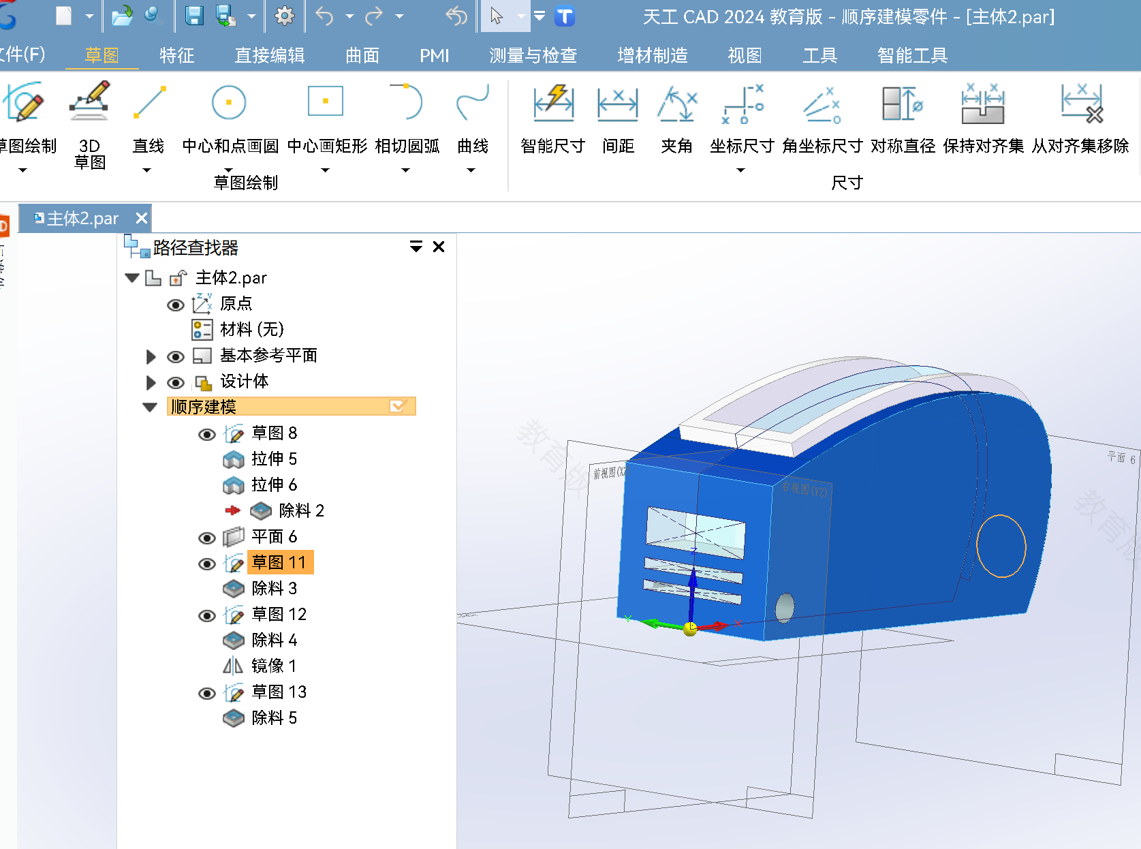Choose the 间距 distance dimension tool

point(618,117)
